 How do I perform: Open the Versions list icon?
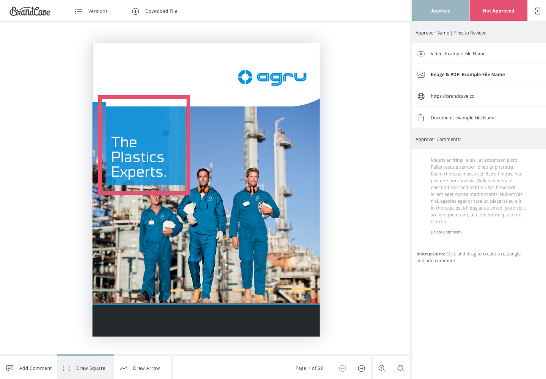coord(78,11)
